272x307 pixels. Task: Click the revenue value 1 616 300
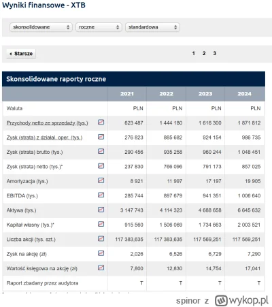point(210,123)
